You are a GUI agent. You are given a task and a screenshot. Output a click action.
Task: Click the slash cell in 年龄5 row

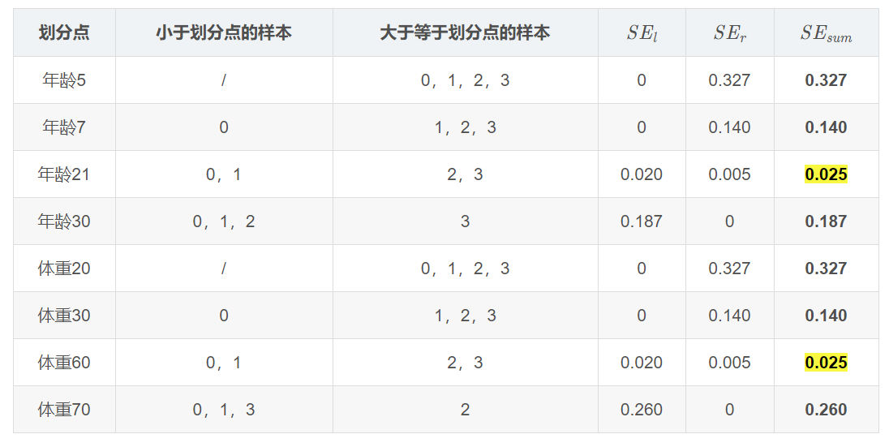[x=224, y=80]
